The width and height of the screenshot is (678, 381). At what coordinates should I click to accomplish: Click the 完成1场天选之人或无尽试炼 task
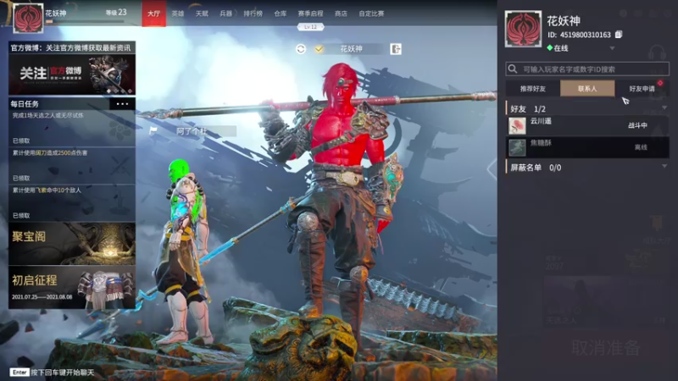72,129
